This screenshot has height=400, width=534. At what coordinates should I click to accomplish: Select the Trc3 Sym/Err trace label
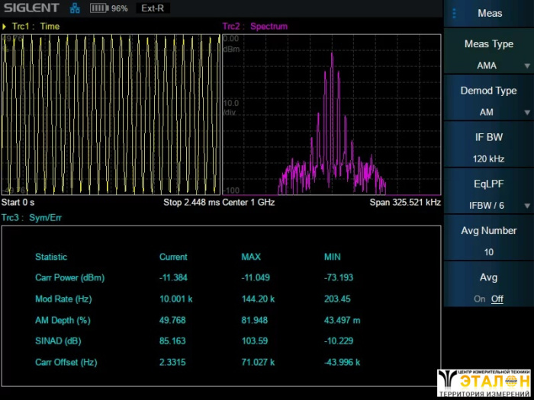(x=32, y=218)
